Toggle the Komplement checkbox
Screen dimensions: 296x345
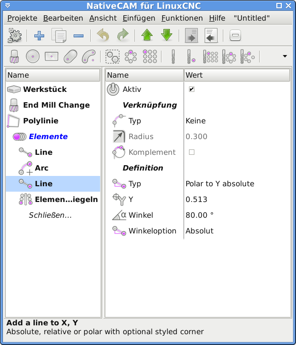191,152
